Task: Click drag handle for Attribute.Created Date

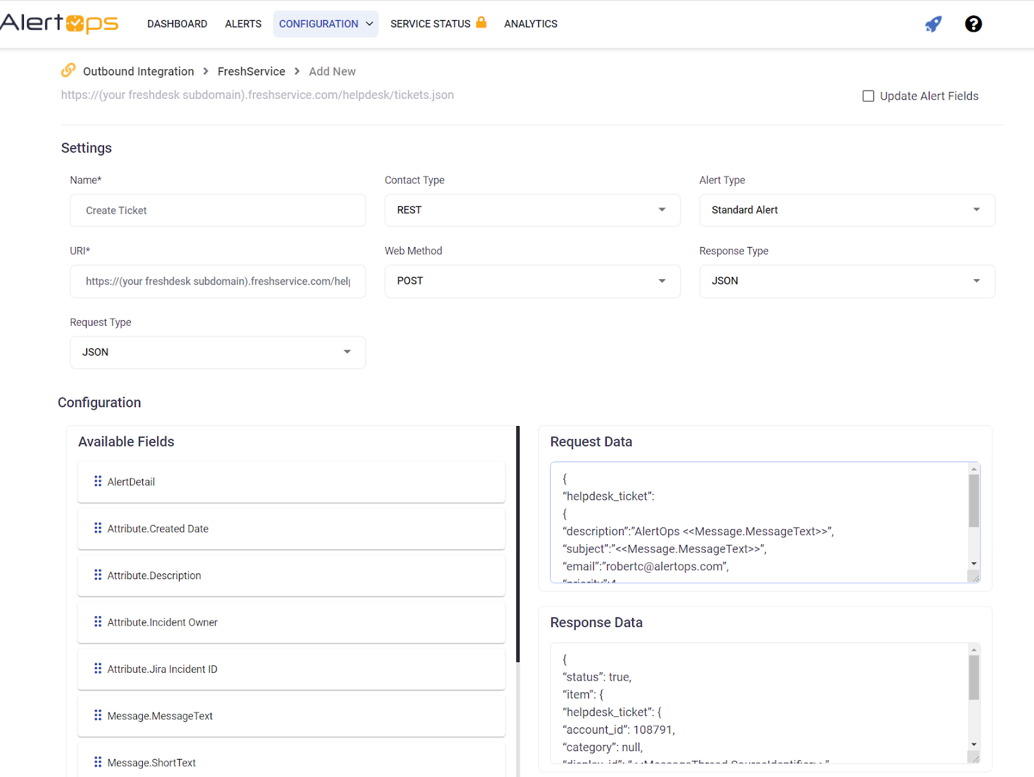Action: click(x=98, y=528)
